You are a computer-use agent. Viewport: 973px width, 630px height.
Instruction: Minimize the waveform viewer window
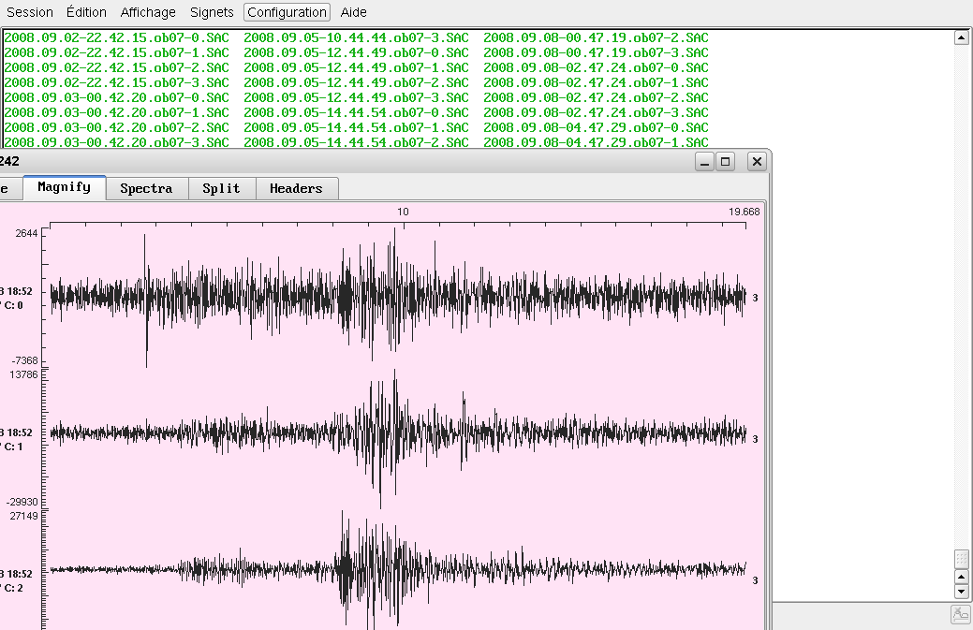[705, 162]
